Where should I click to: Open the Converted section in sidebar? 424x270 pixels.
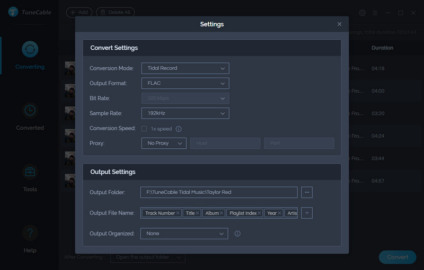(x=30, y=116)
